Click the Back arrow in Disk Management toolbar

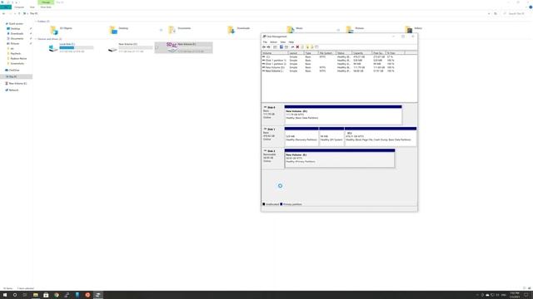(264, 47)
